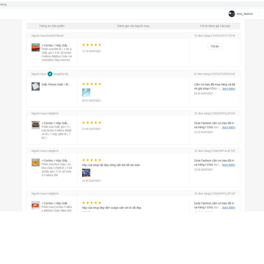Click the 350 shoe box product thumbnail
Viewport: 264px width, 264px height.
pos(36,125)
